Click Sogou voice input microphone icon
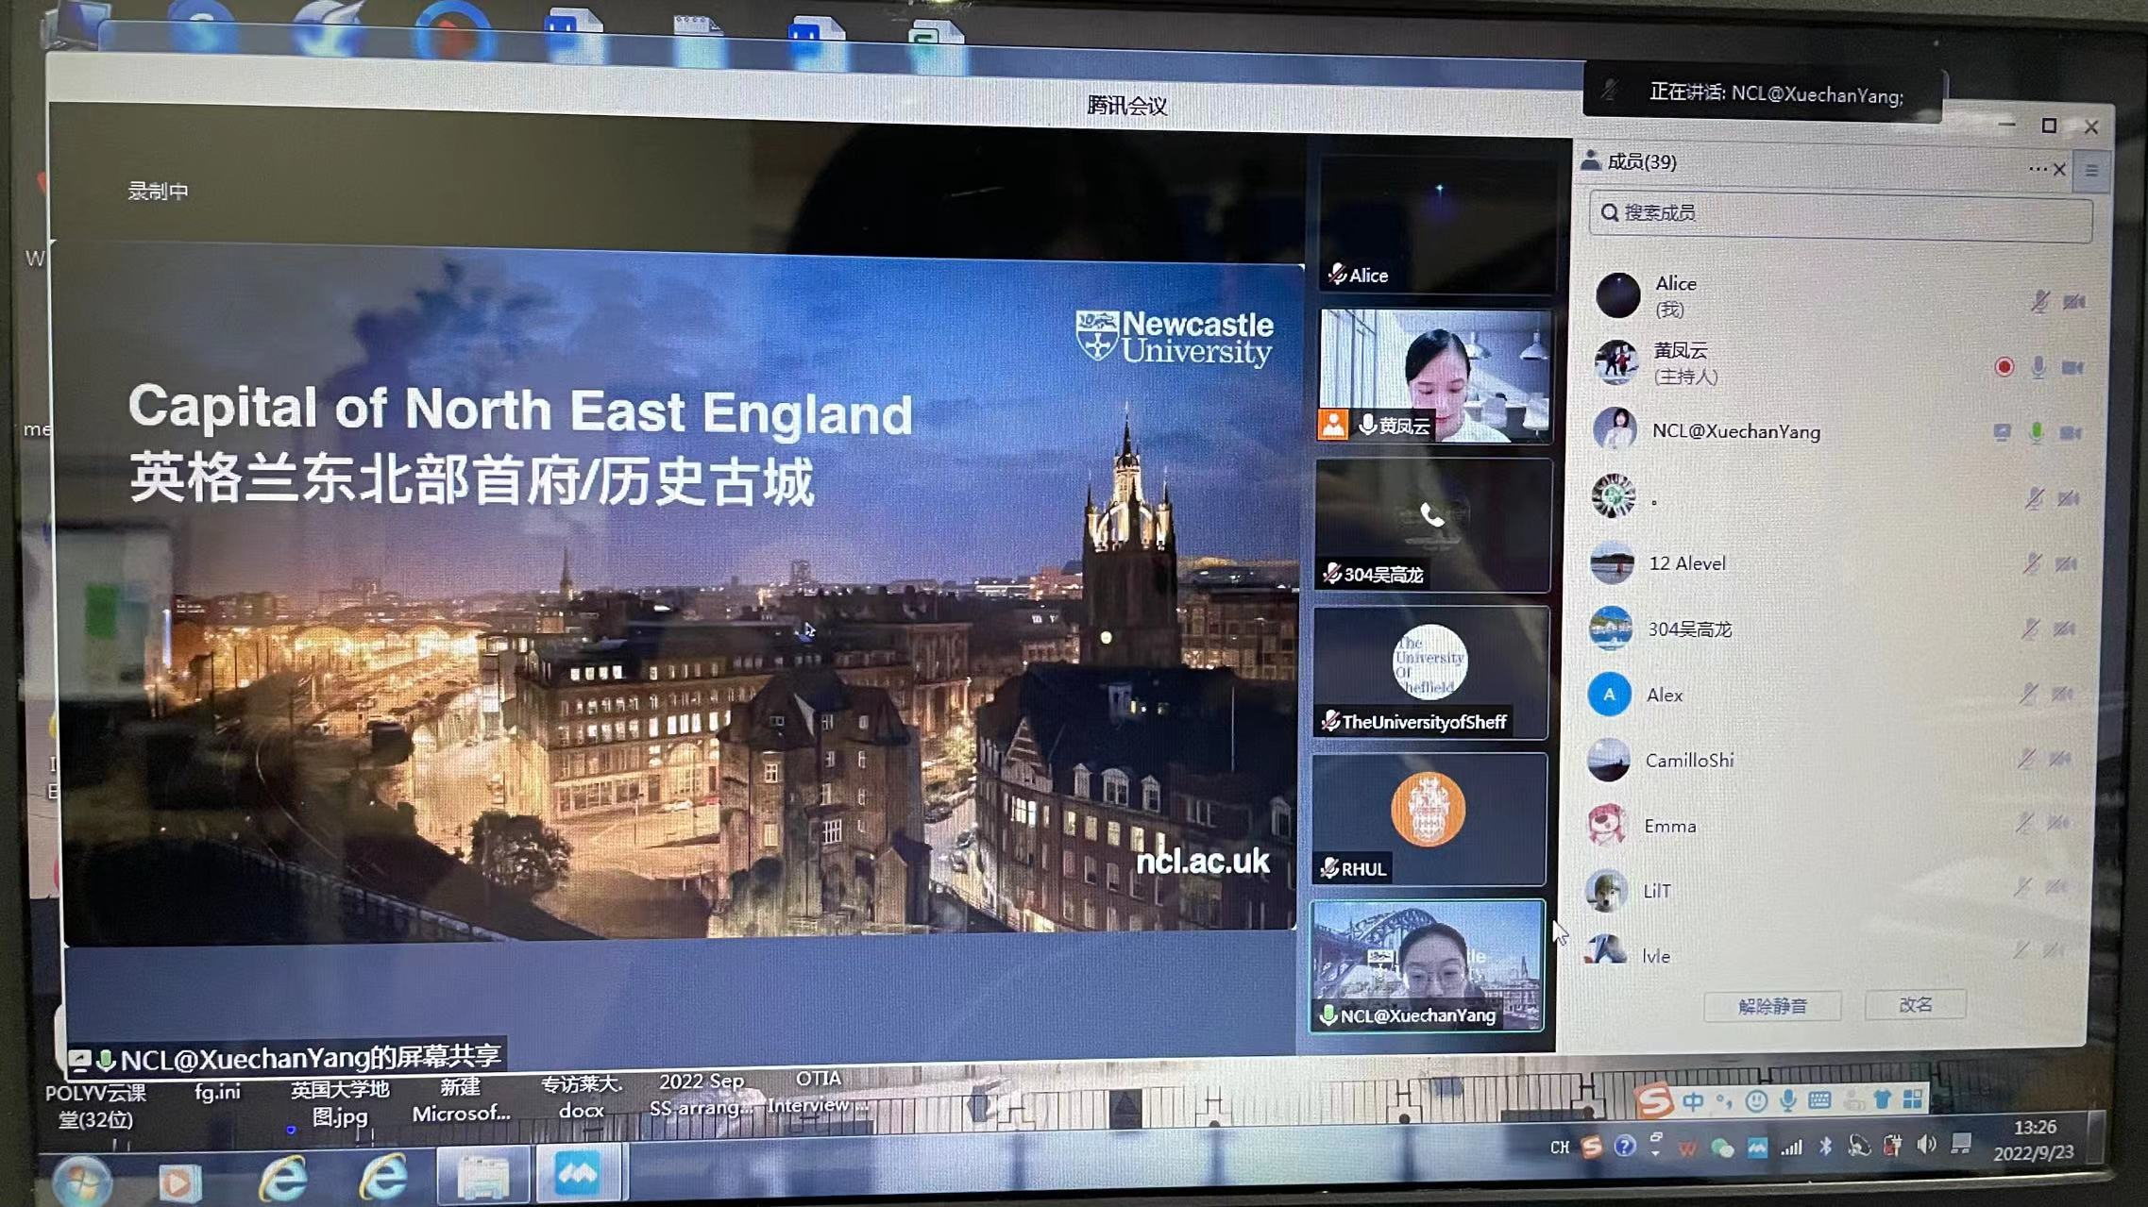Image resolution: width=2148 pixels, height=1207 pixels. [x=1787, y=1100]
